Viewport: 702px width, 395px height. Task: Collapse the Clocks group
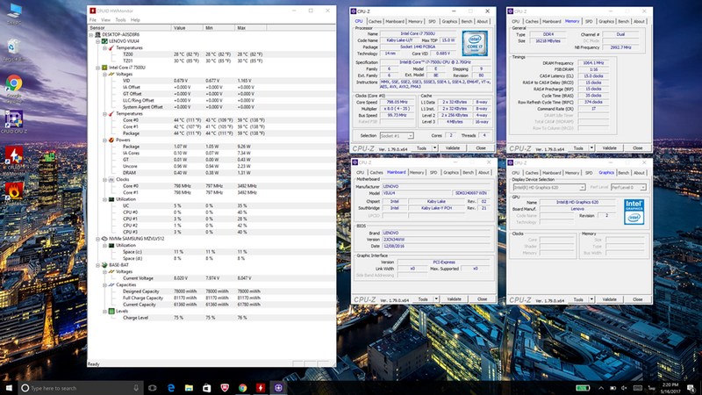[x=104, y=180]
